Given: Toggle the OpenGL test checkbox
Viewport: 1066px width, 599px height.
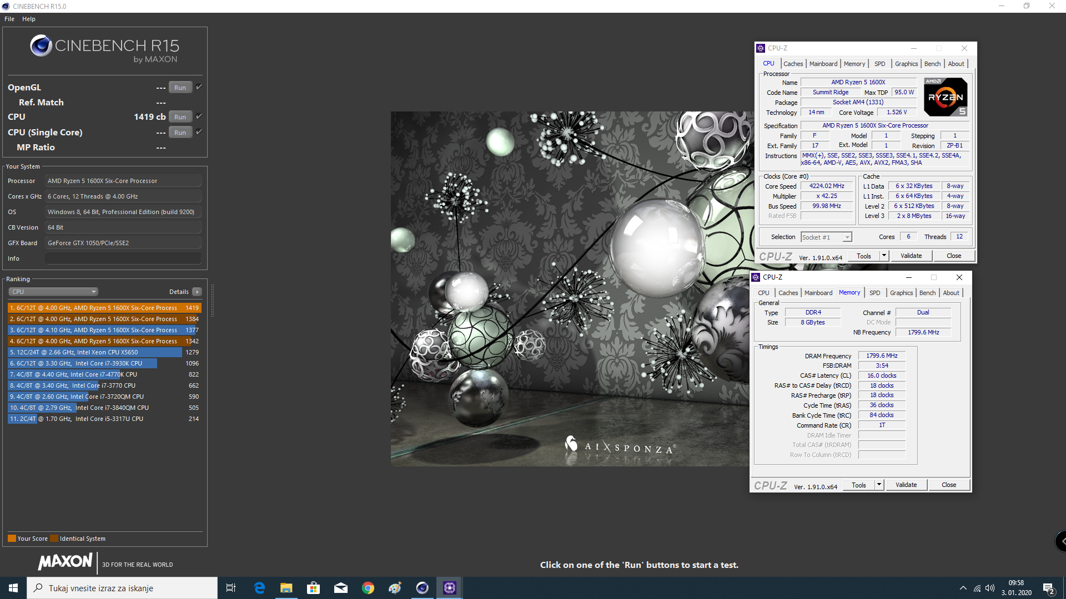Looking at the screenshot, I should click(x=199, y=87).
